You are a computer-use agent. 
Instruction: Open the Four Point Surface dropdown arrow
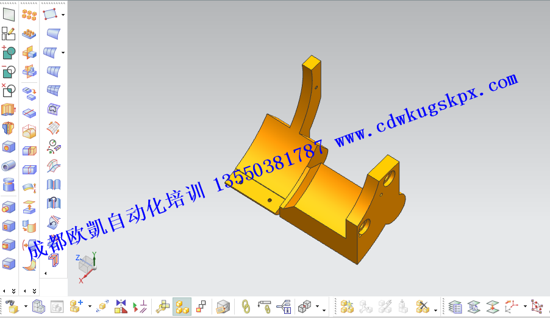click(x=63, y=15)
